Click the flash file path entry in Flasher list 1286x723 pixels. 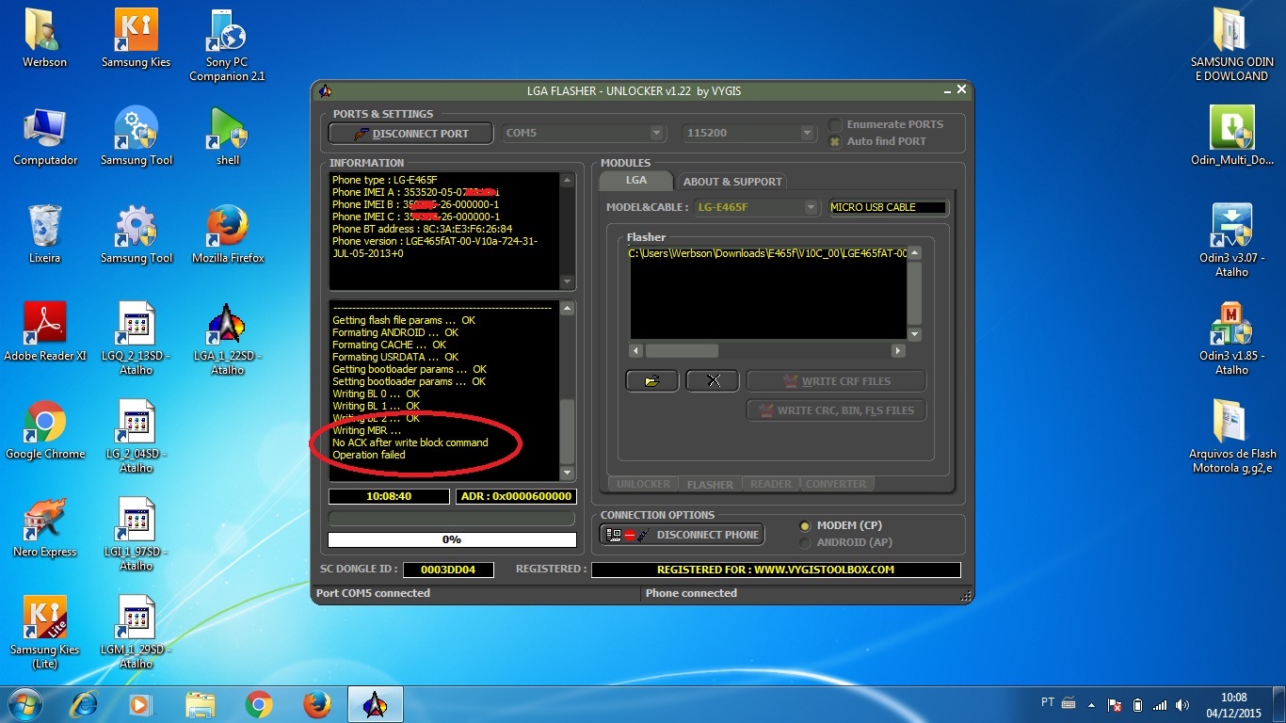pyautogui.click(x=767, y=253)
